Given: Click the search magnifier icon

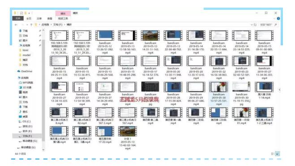Looking at the screenshot, I should pyautogui.click(x=276, y=25).
